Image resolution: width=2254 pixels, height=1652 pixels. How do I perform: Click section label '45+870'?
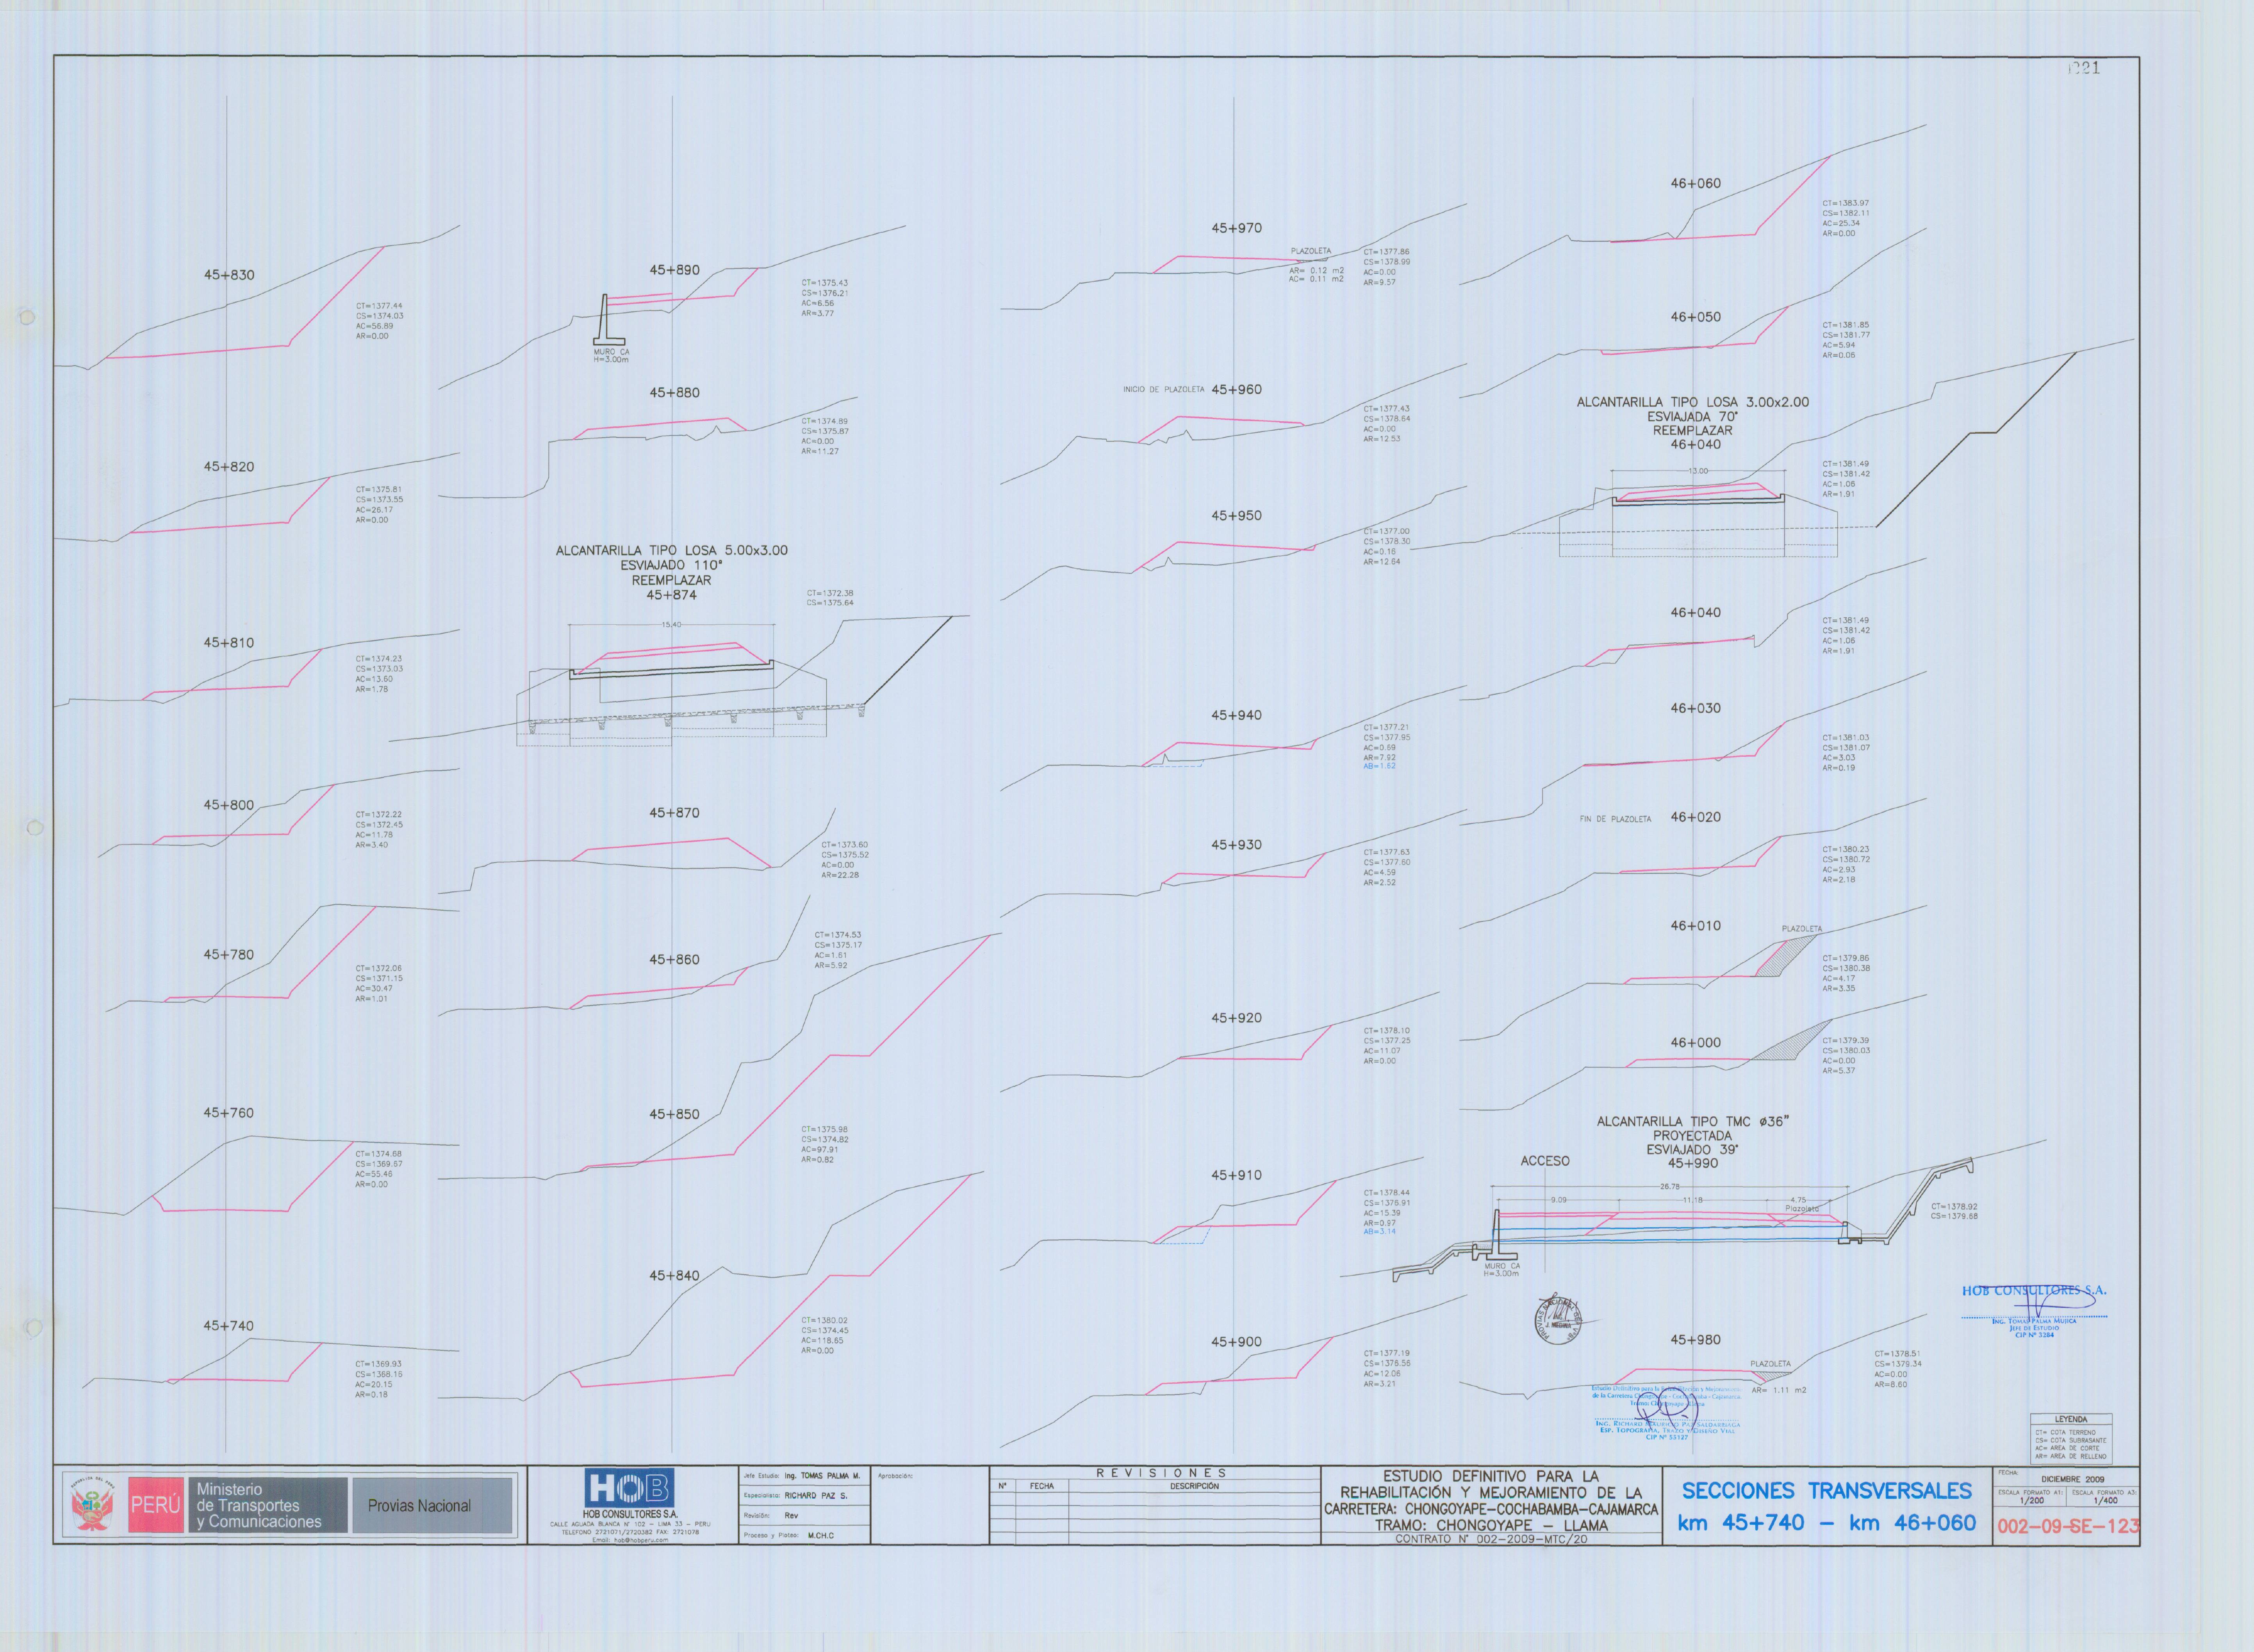coord(675,813)
